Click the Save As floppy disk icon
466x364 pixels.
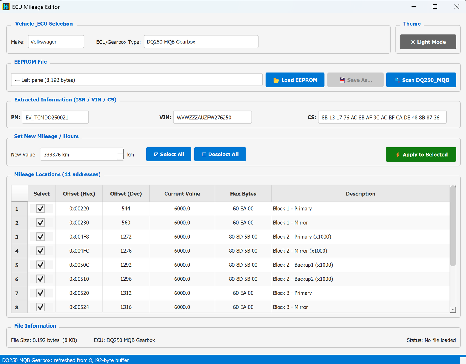[342, 80]
